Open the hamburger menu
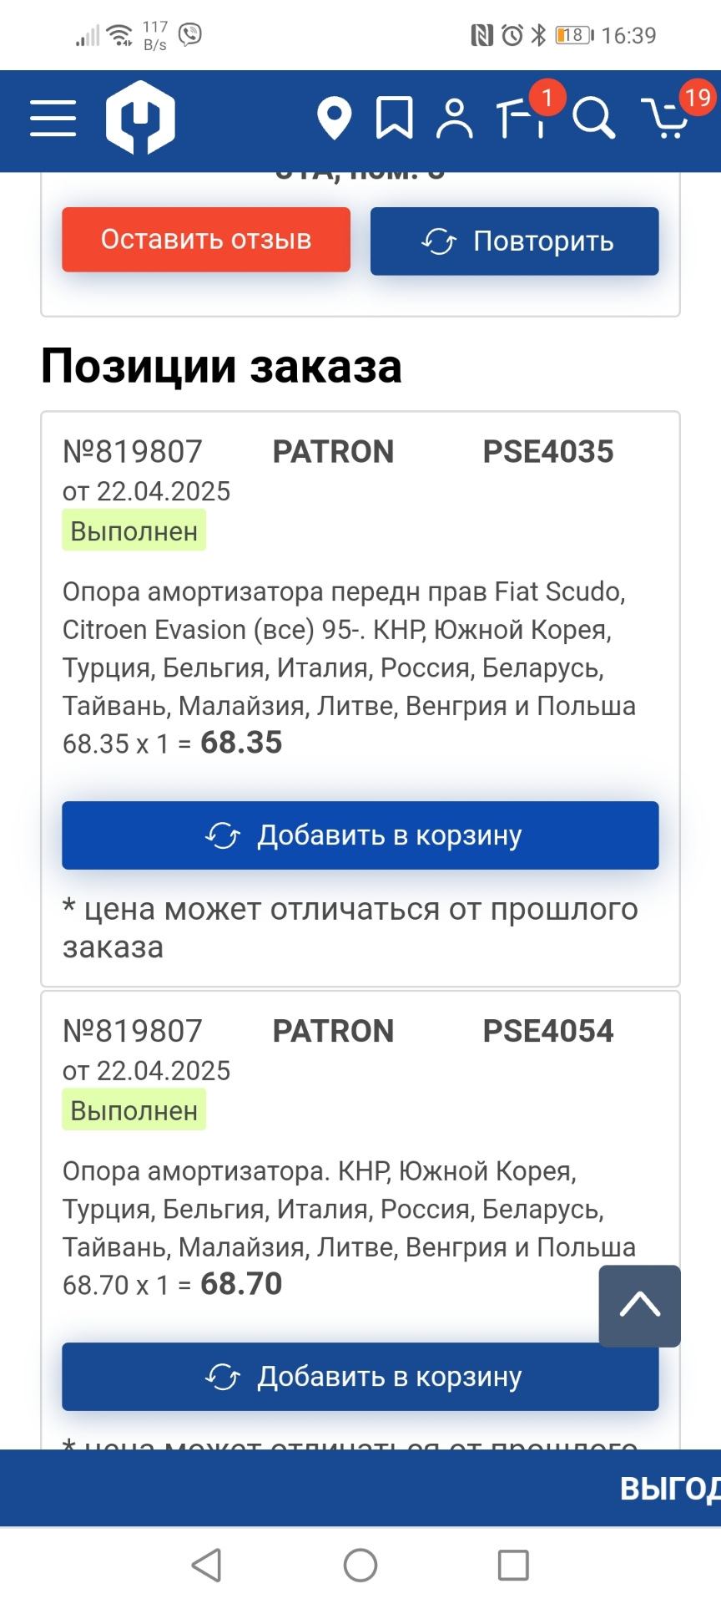 click(x=53, y=118)
